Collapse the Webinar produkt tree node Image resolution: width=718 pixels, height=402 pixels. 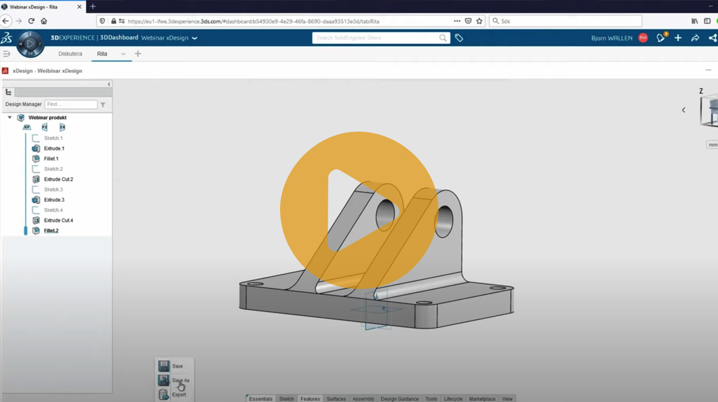pos(10,118)
